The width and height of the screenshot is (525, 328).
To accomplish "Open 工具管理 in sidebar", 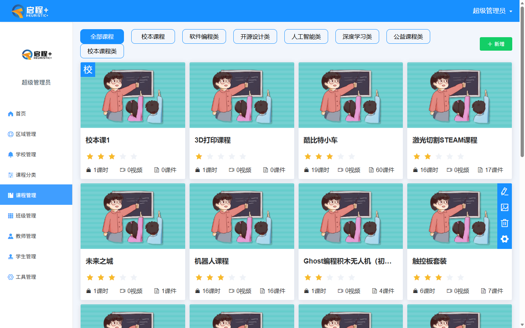I will [x=36, y=277].
